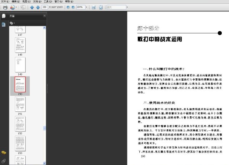The width and height of the screenshot is (229, 165).
Task: Click the page number field showing 150
Action: 45,7
